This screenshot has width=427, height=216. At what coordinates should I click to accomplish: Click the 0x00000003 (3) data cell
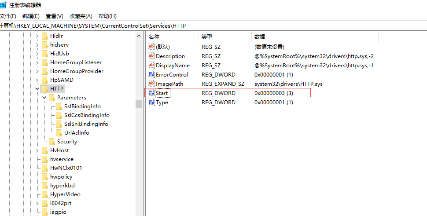(x=274, y=93)
